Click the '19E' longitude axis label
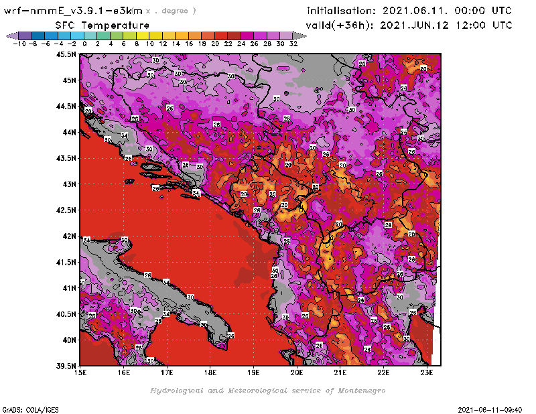The image size is (536, 414). click(x=253, y=372)
